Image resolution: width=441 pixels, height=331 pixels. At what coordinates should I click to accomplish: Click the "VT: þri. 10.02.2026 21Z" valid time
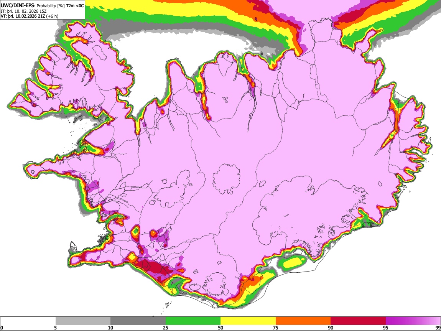point(23,16)
